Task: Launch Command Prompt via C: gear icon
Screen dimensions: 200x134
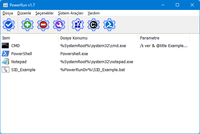Action: pyautogui.click(x=94, y=25)
